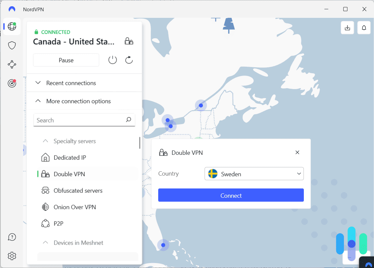Reconnect using the circular refresh icon
Screen dimensions: 374x268
(129, 60)
